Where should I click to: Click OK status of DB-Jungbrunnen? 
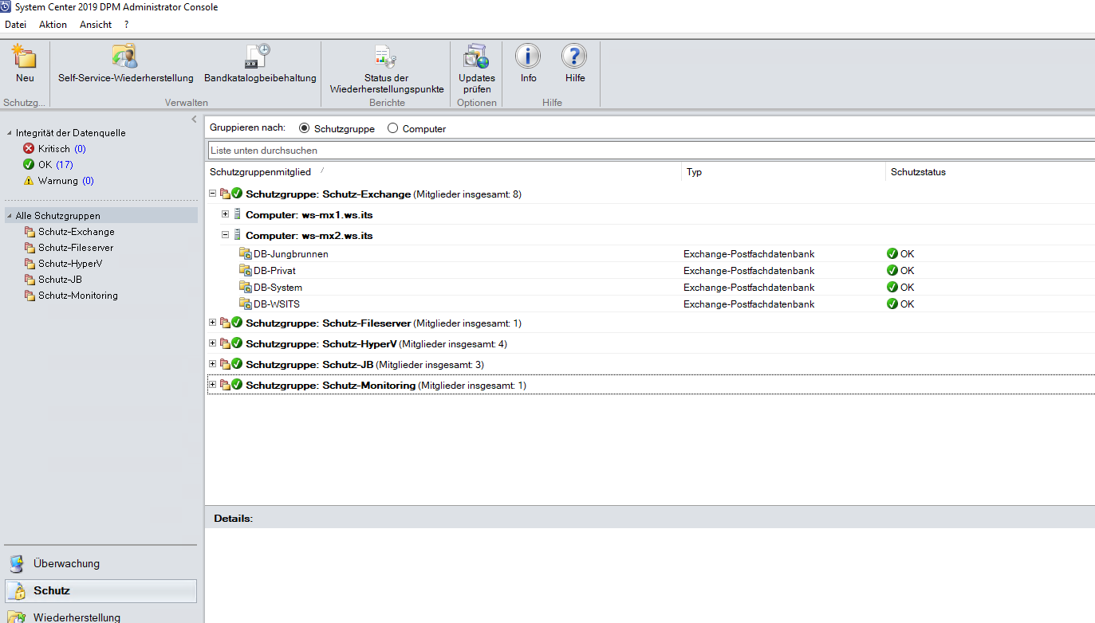pos(900,254)
